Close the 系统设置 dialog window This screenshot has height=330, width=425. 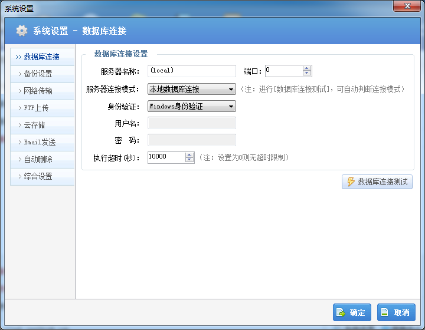point(407,6)
